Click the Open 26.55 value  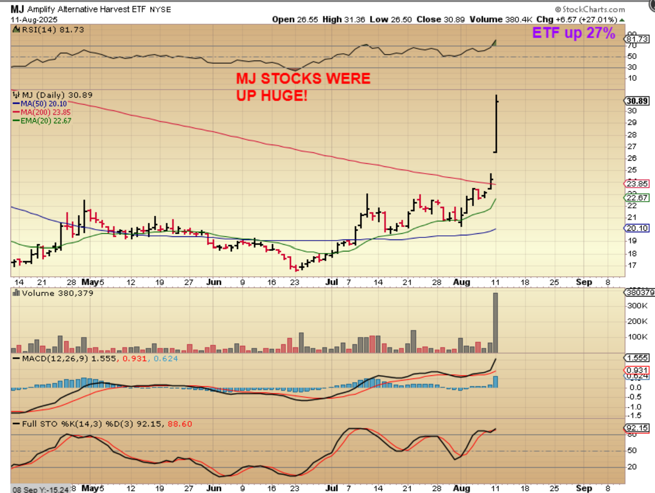point(294,20)
